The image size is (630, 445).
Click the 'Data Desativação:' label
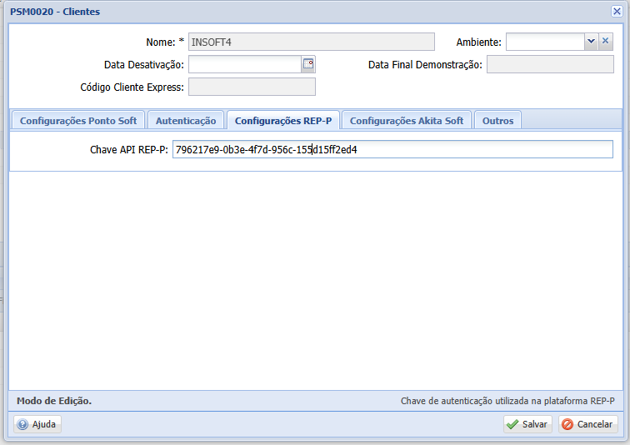[144, 65]
